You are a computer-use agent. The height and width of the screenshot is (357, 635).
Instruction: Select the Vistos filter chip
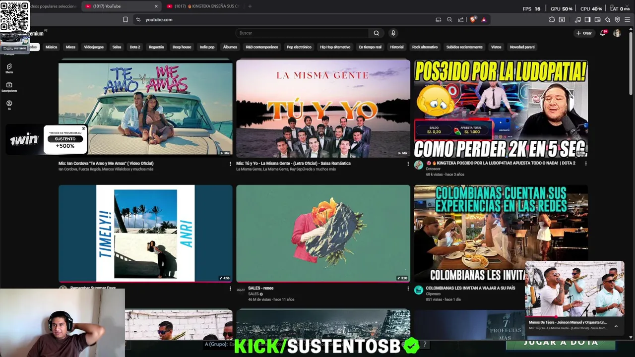point(496,47)
